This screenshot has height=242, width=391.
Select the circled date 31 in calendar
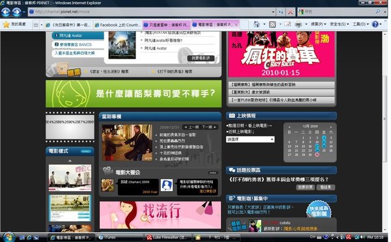pos(317,155)
